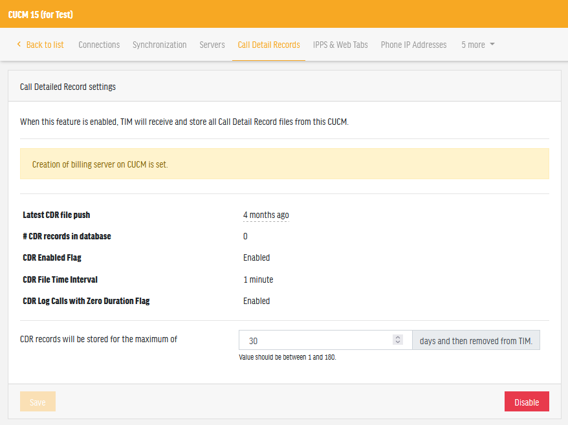Click the retention days stepper arrows
Screen dimensions: 568x425
398,340
